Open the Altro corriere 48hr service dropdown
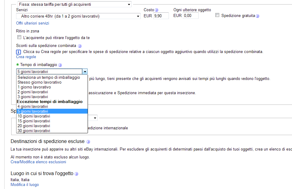Viewport: 292px width, 189px height. click(x=78, y=16)
